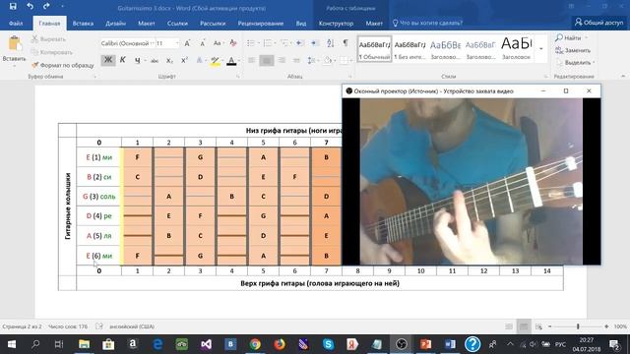Click the fret cell G on E (1) row
The height and width of the screenshot is (354, 630).
(x=200, y=157)
